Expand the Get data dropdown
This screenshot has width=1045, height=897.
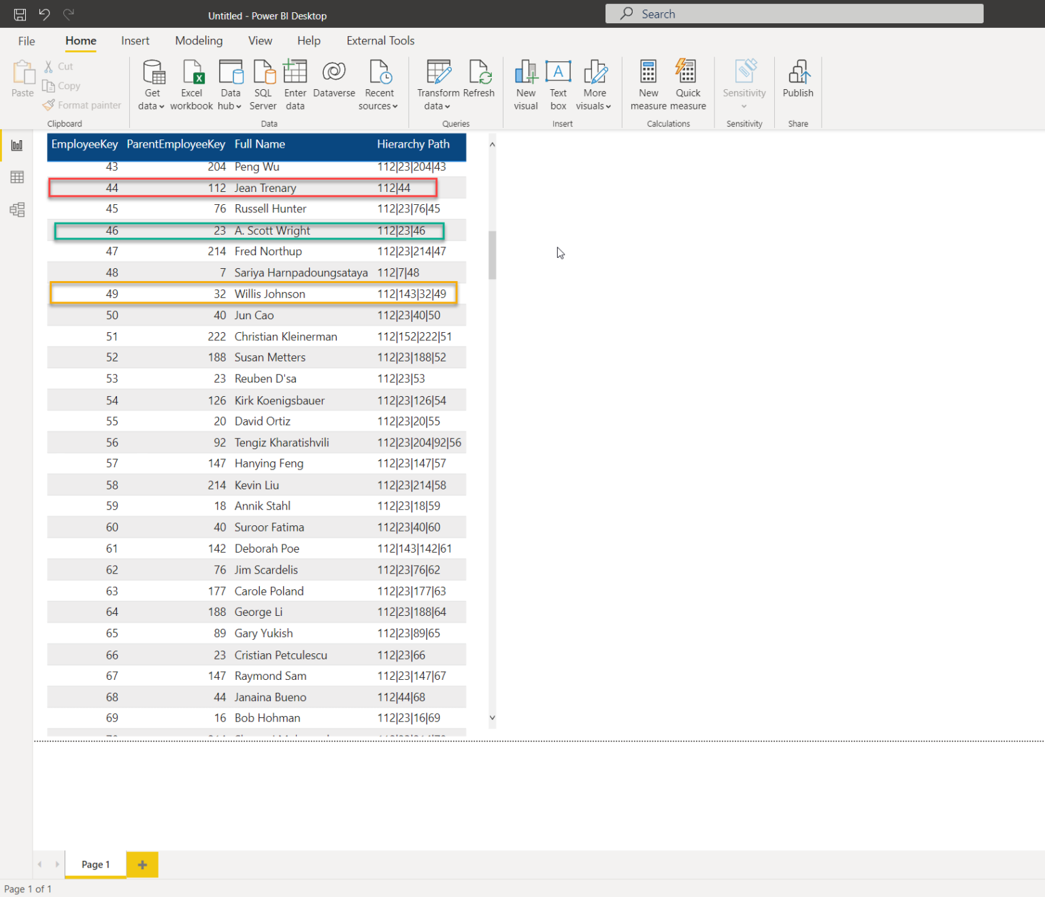152,106
